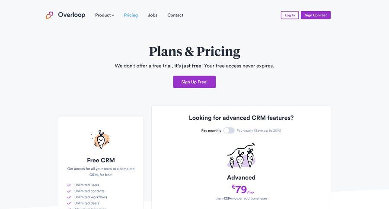
Task: Select the Pay monthly label
Action: click(211, 130)
